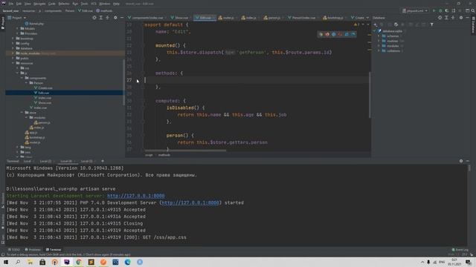Open Windows Start menu
The height and width of the screenshot is (267, 476).
click(6, 262)
